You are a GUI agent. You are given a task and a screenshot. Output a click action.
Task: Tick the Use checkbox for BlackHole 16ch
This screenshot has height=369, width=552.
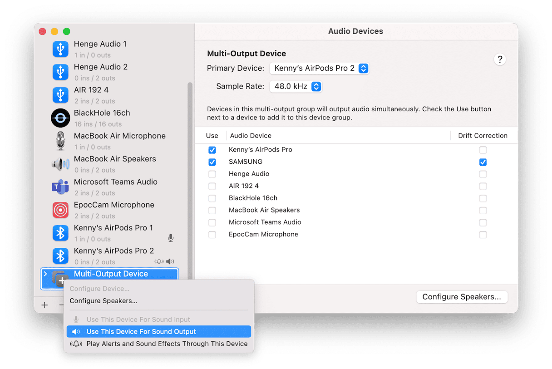pyautogui.click(x=212, y=198)
